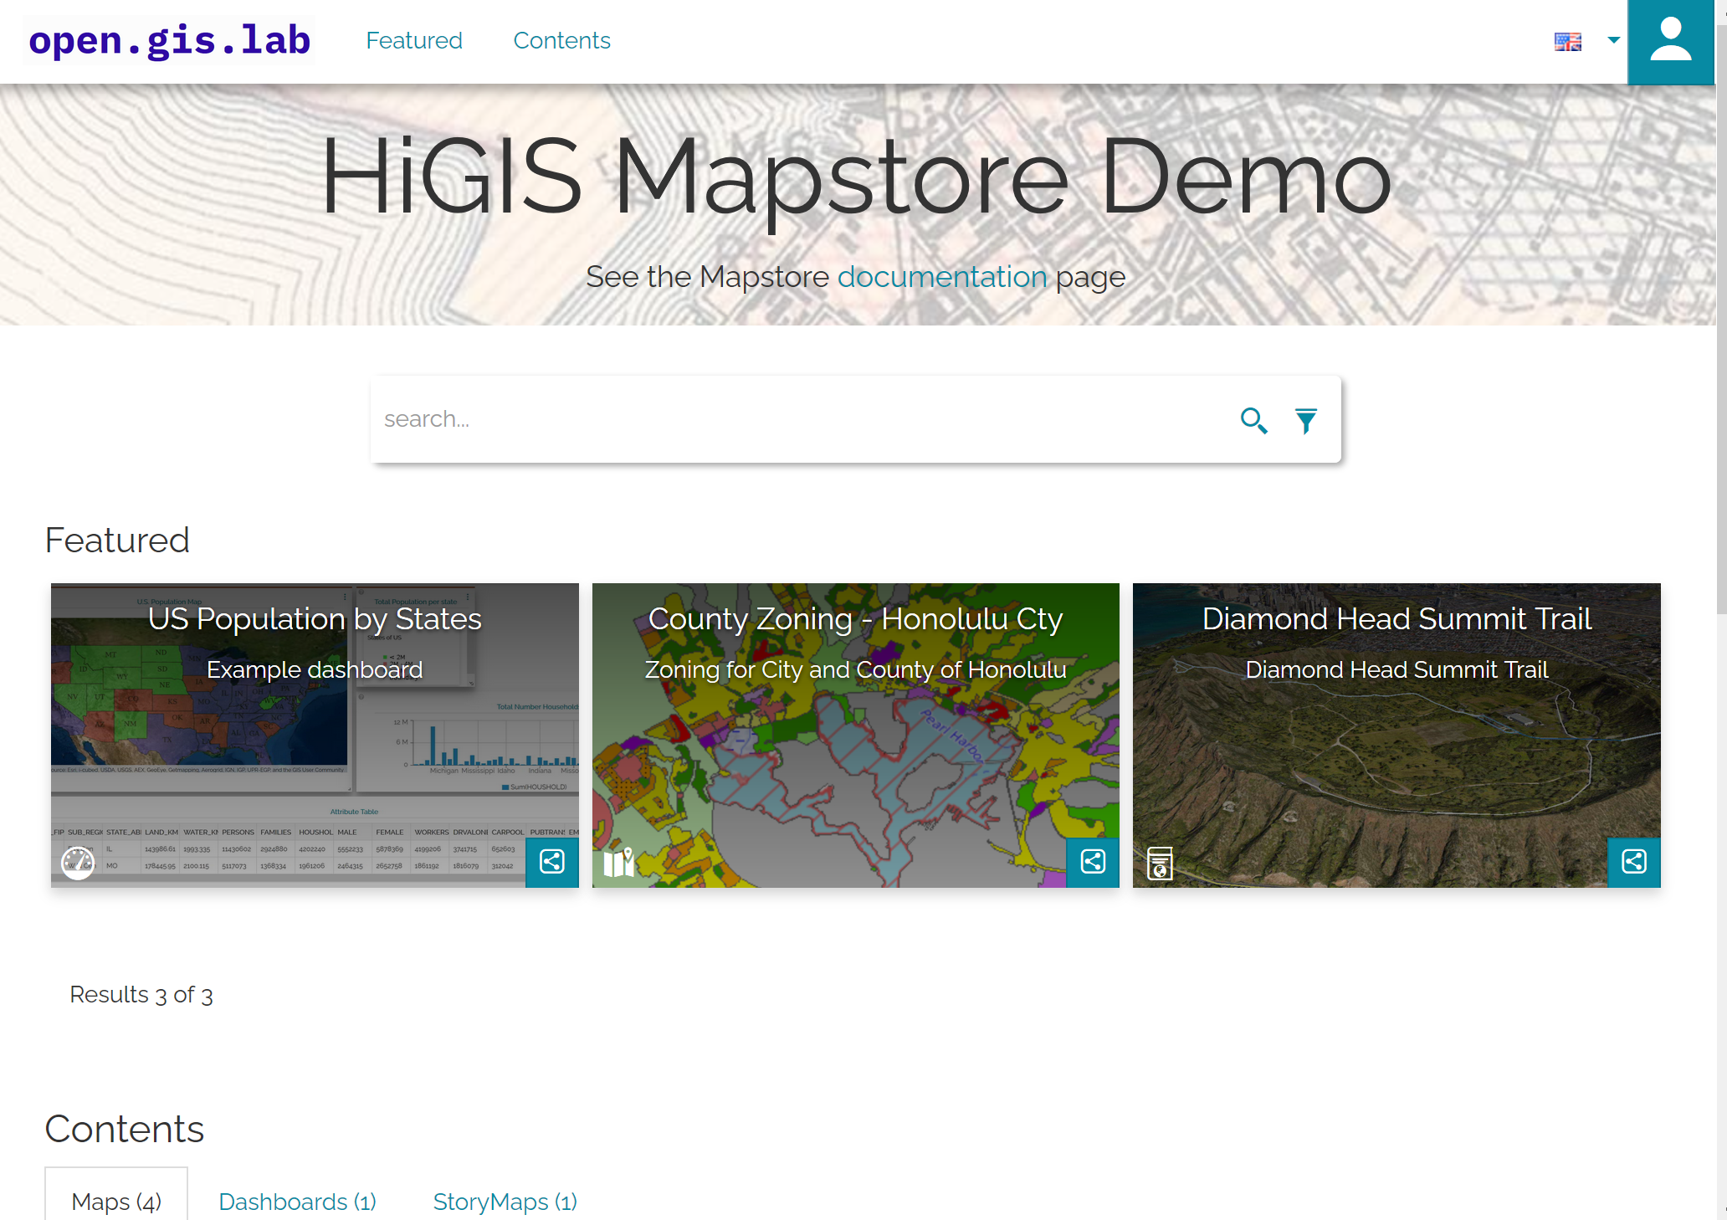Screen dimensions: 1727x1220
Task: Click the dashboard gauge icon on US Population card
Action: point(78,862)
